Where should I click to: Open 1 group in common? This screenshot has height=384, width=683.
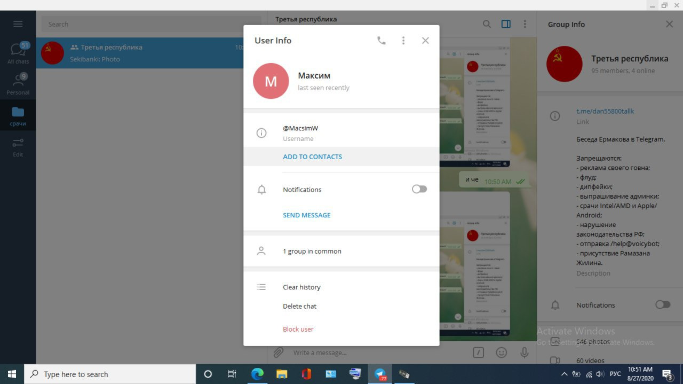pos(312,251)
